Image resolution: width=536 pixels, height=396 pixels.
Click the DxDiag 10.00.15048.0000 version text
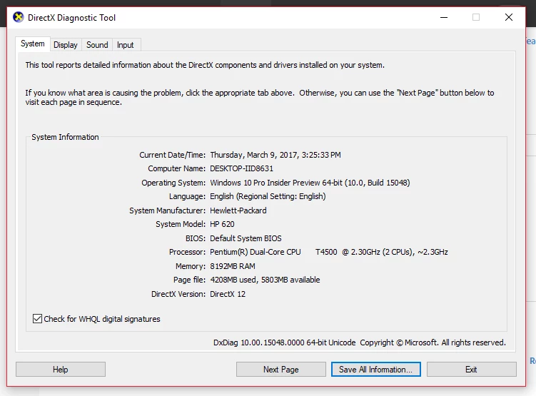284,342
